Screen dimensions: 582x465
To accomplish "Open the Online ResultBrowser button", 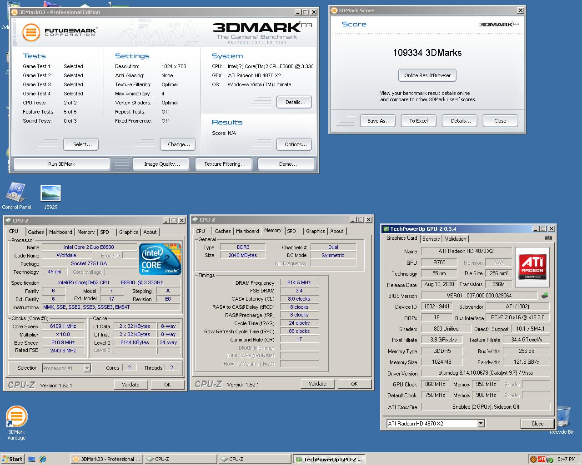I will pos(427,75).
